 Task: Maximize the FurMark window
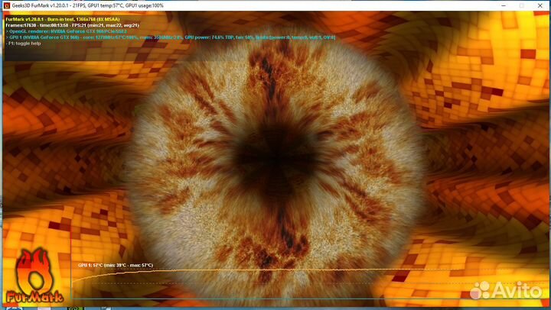click(x=522, y=5)
